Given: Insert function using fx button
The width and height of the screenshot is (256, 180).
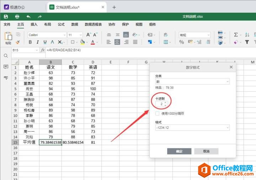Looking at the screenshot, I should tap(43, 50).
